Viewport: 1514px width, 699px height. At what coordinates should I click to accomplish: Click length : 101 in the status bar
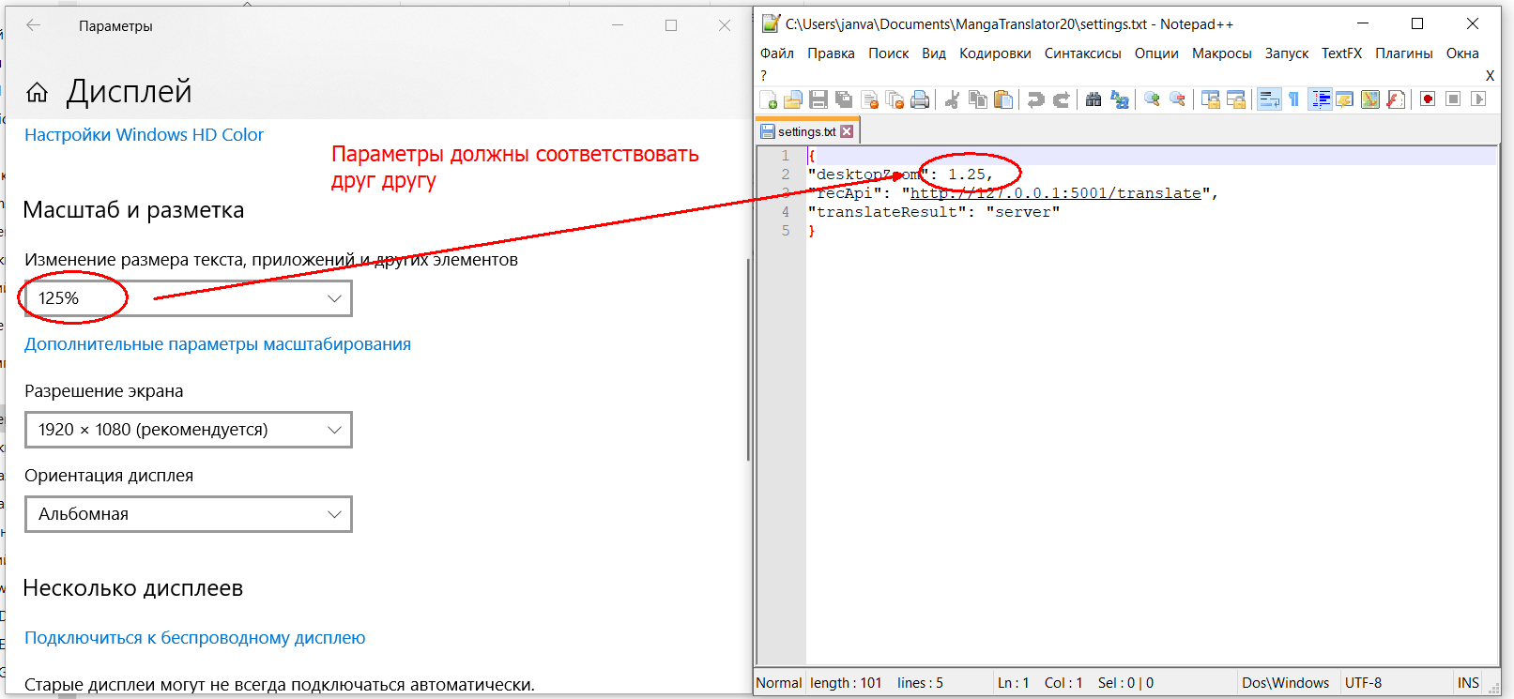pos(846,683)
